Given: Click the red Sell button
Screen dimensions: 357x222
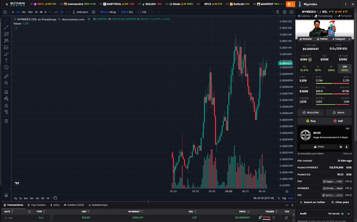Looking at the screenshot, I should click(x=338, y=121).
